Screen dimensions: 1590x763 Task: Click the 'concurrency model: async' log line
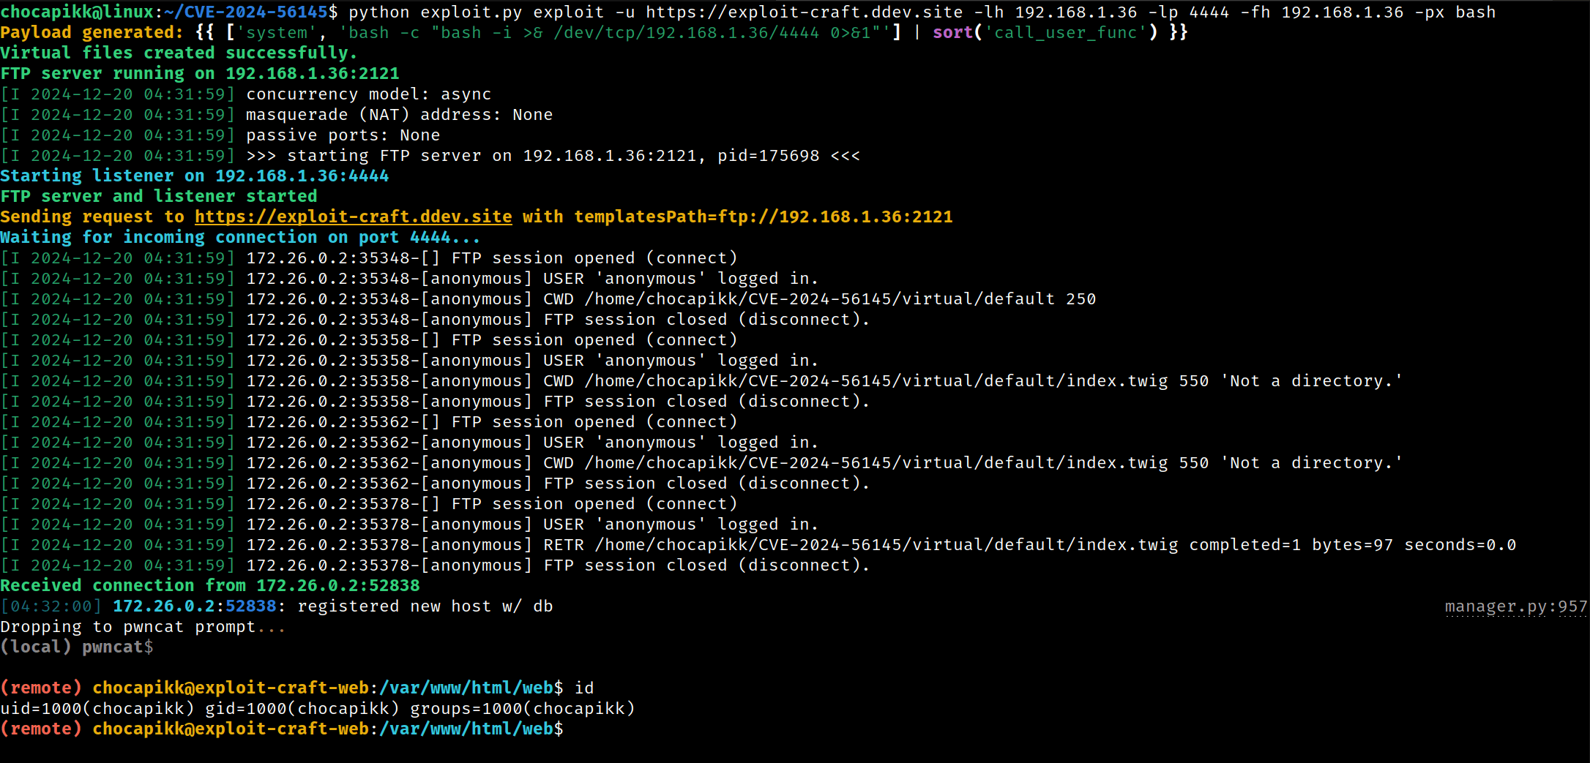246,94
